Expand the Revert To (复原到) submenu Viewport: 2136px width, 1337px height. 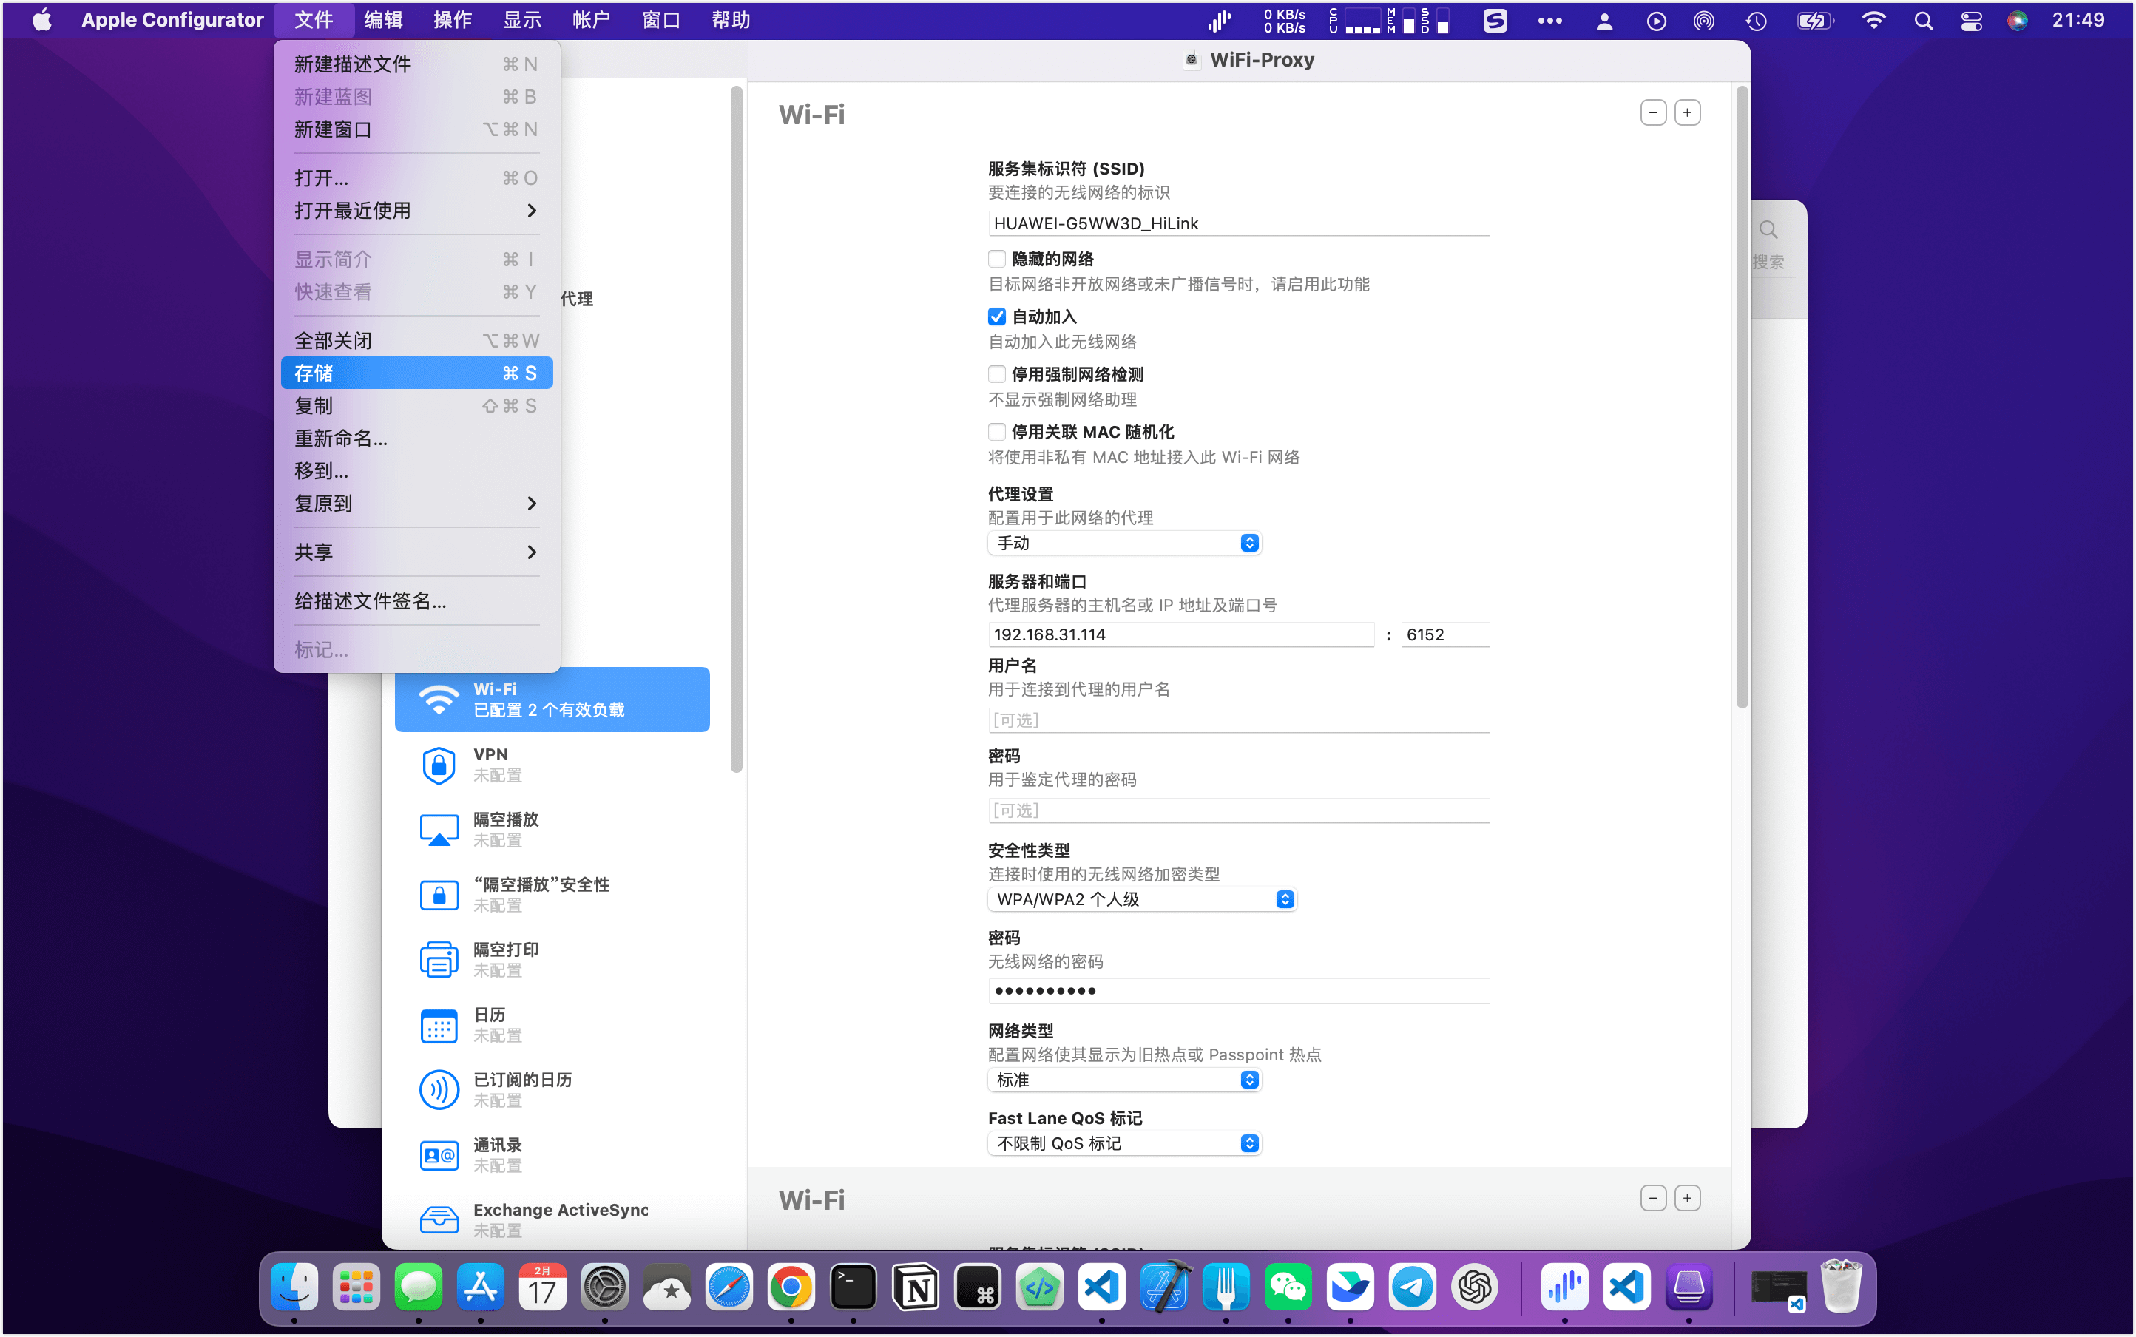coord(416,503)
